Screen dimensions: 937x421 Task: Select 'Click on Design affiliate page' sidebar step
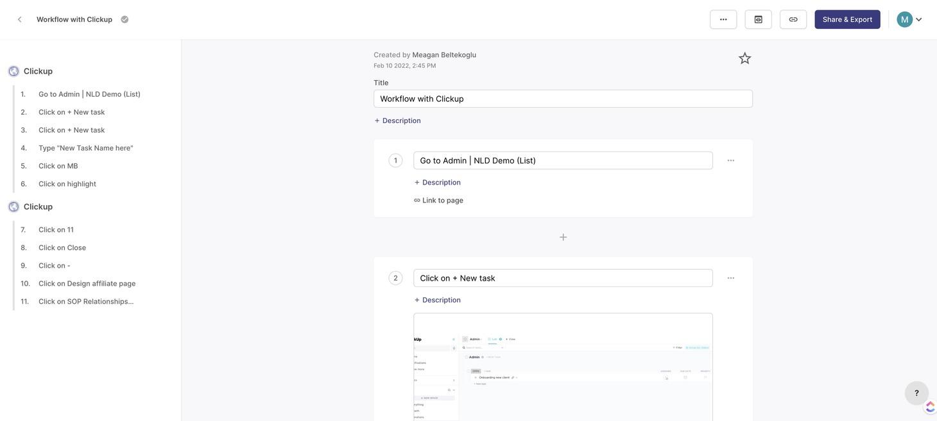tap(87, 283)
